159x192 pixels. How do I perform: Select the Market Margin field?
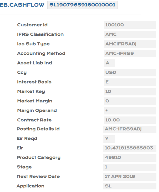(x=130, y=101)
